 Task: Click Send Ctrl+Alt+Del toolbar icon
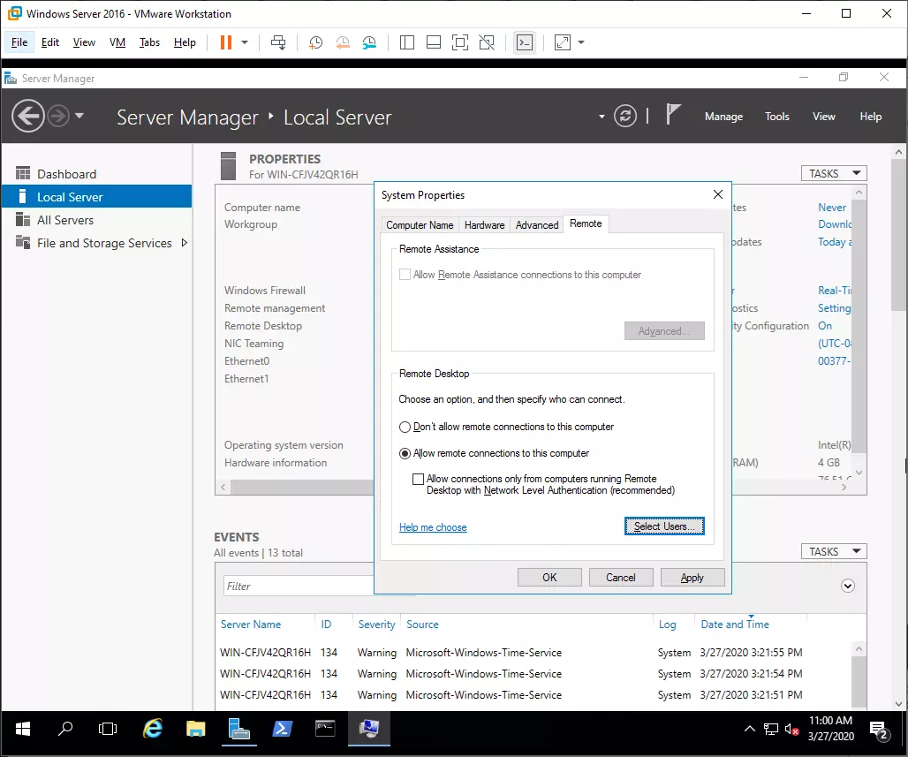tap(278, 42)
